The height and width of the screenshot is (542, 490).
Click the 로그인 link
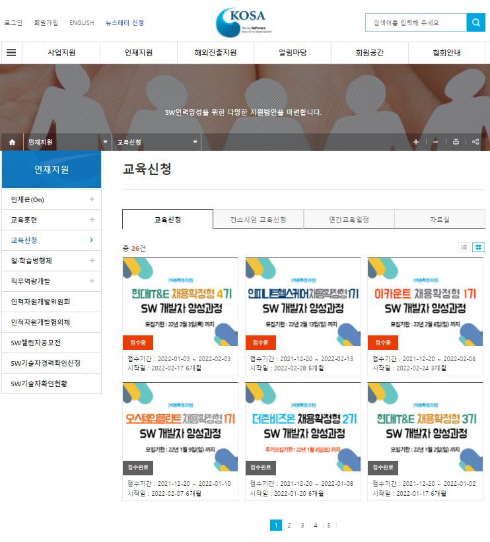tap(13, 23)
